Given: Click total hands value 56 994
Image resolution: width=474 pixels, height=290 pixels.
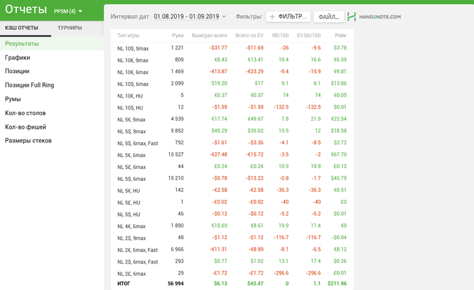Looking at the screenshot, I should click(x=175, y=284).
